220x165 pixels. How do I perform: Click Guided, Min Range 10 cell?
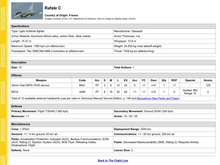(190, 92)
